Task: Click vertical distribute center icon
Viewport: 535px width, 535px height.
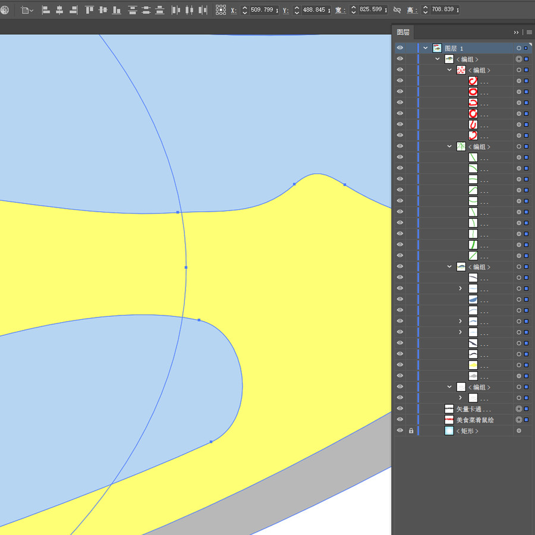Action: [146, 10]
